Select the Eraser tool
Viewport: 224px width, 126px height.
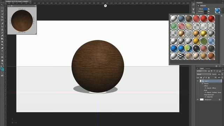pyautogui.click(x=2, y=36)
